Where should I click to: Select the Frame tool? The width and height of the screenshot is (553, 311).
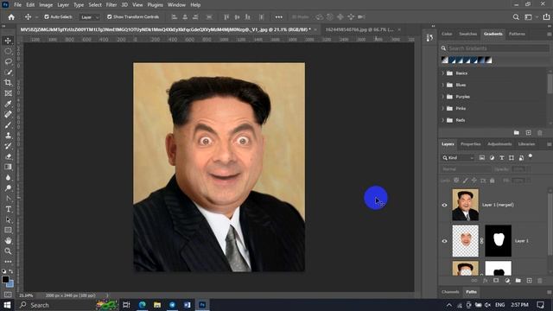pos(8,93)
